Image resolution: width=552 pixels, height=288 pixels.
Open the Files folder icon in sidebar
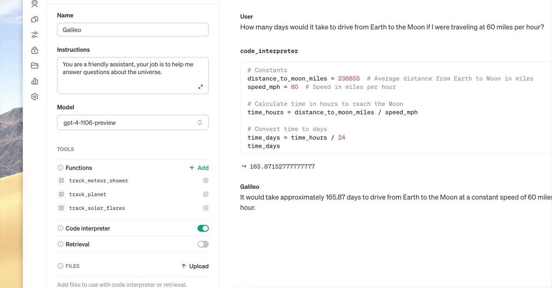click(x=34, y=66)
